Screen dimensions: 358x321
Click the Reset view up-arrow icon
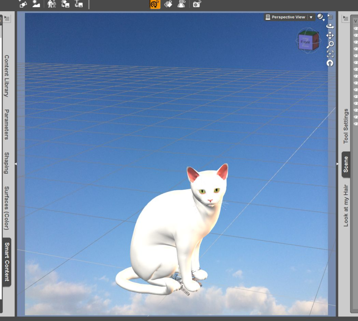click(330, 63)
